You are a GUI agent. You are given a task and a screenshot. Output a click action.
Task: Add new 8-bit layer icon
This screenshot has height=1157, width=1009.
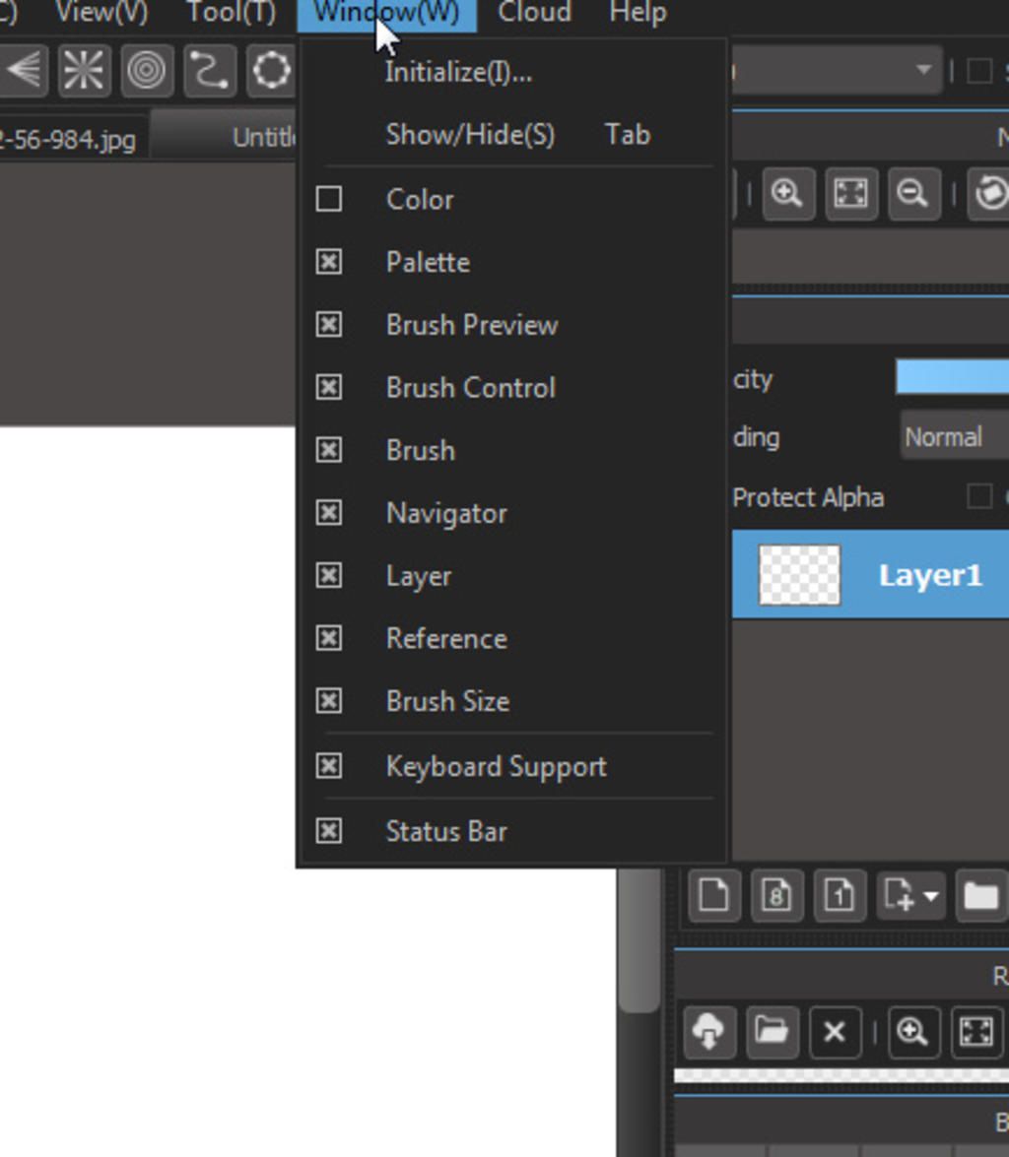(777, 895)
